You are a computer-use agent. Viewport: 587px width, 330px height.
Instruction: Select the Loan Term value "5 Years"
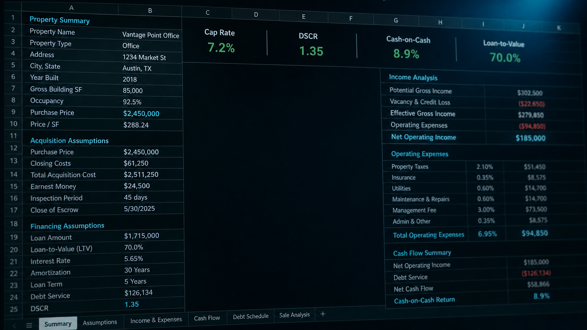click(135, 281)
